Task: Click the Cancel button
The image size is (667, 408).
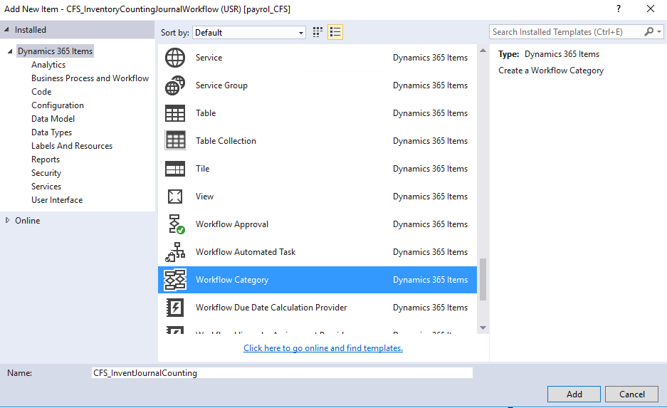Action: [x=631, y=394]
